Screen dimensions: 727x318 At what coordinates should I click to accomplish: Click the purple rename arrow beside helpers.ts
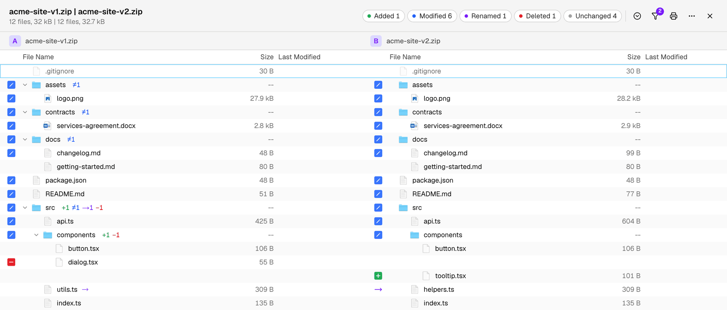pyautogui.click(x=378, y=289)
